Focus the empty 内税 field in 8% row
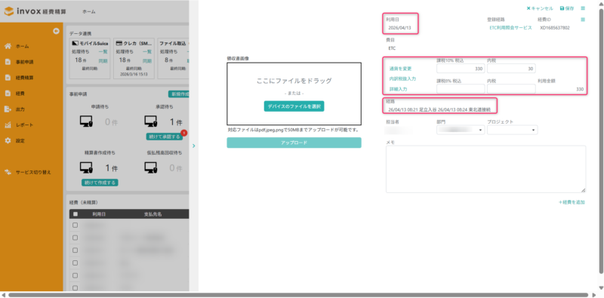The width and height of the screenshot is (604, 298). pos(511,89)
